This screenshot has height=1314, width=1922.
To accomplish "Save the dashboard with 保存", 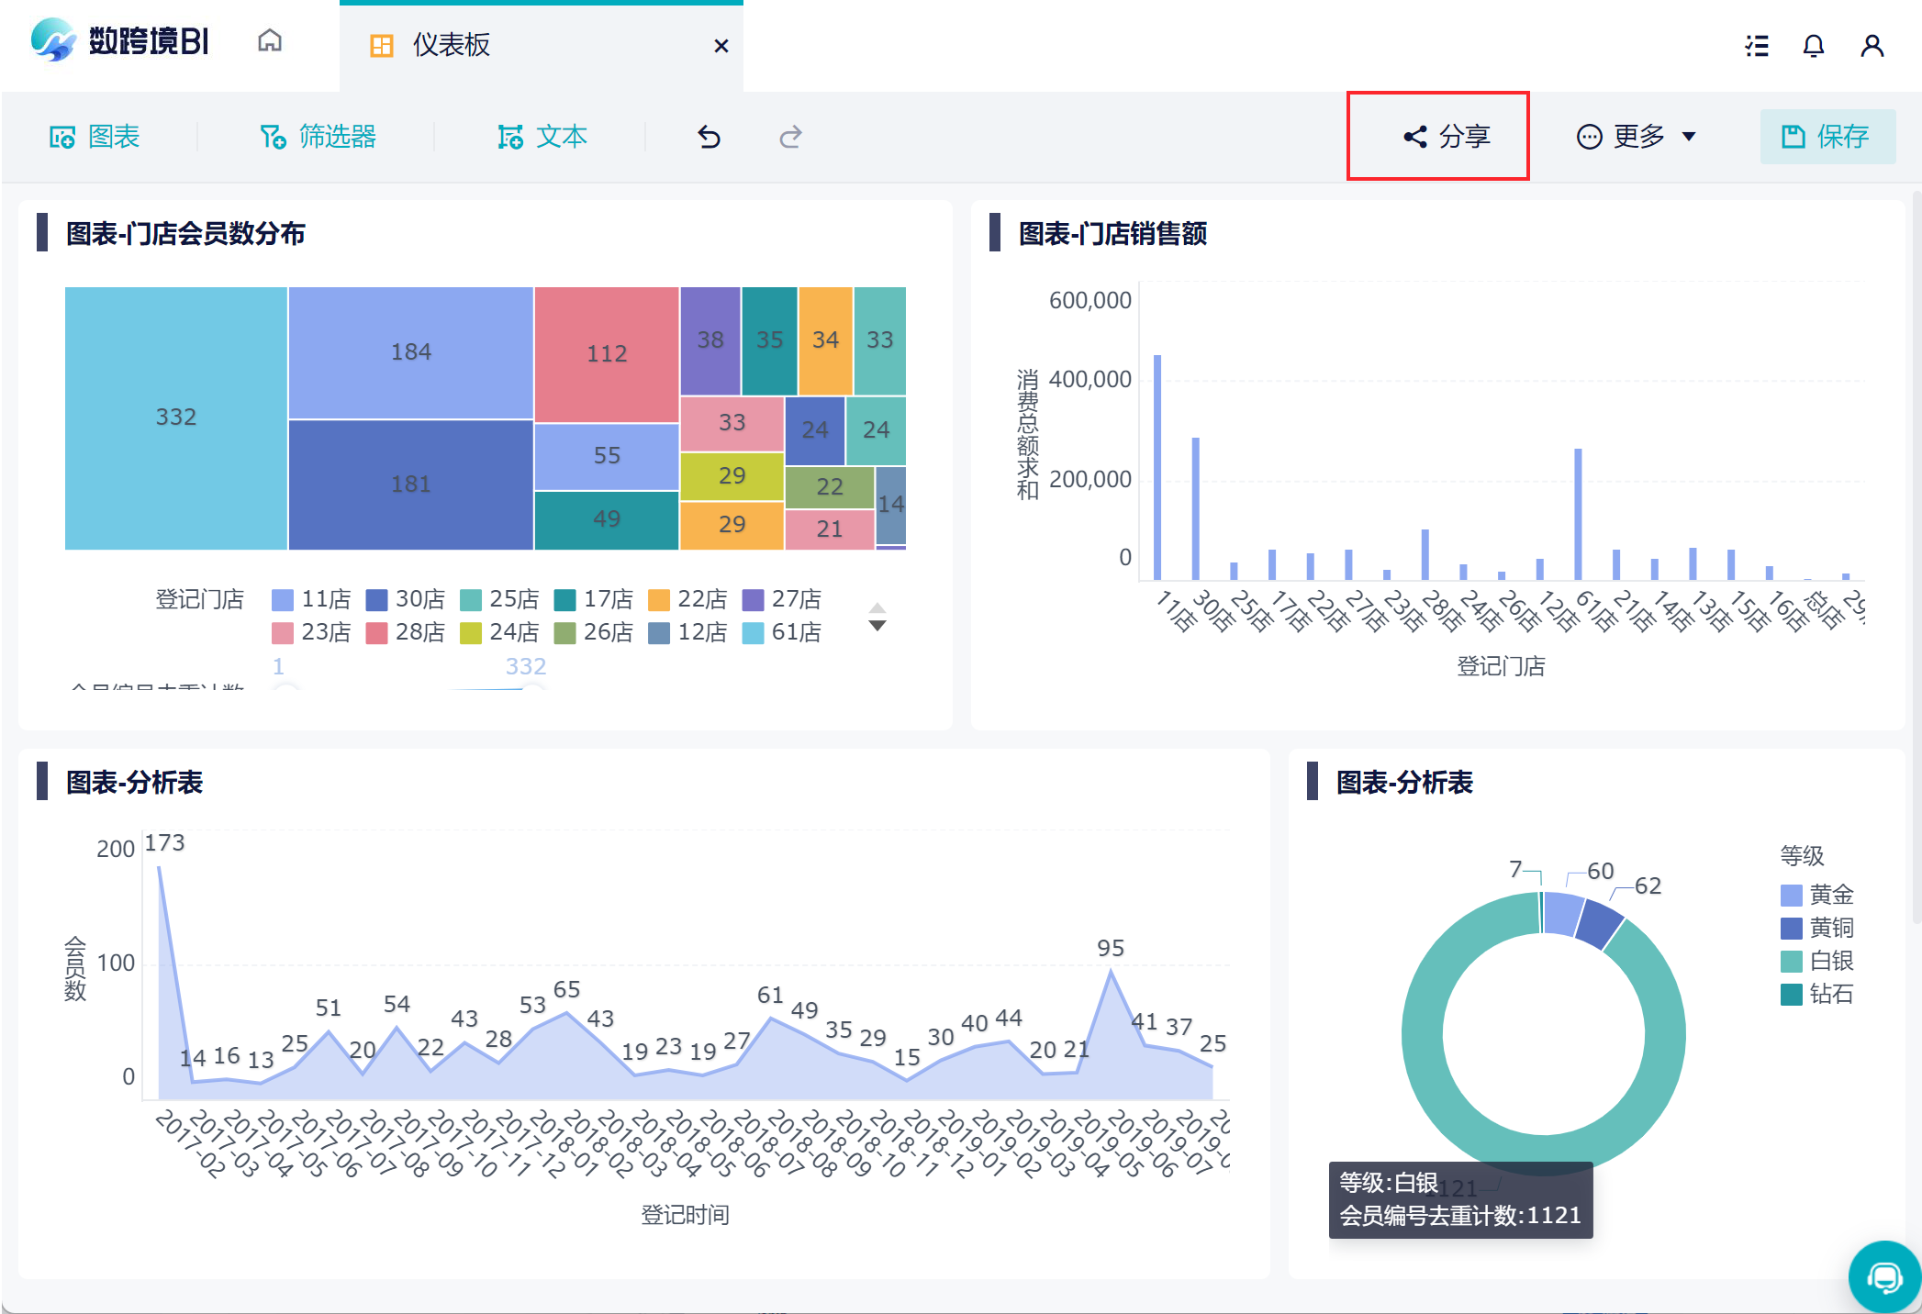I will tap(1827, 137).
